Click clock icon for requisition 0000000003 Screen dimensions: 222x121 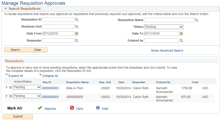click(x=11, y=87)
